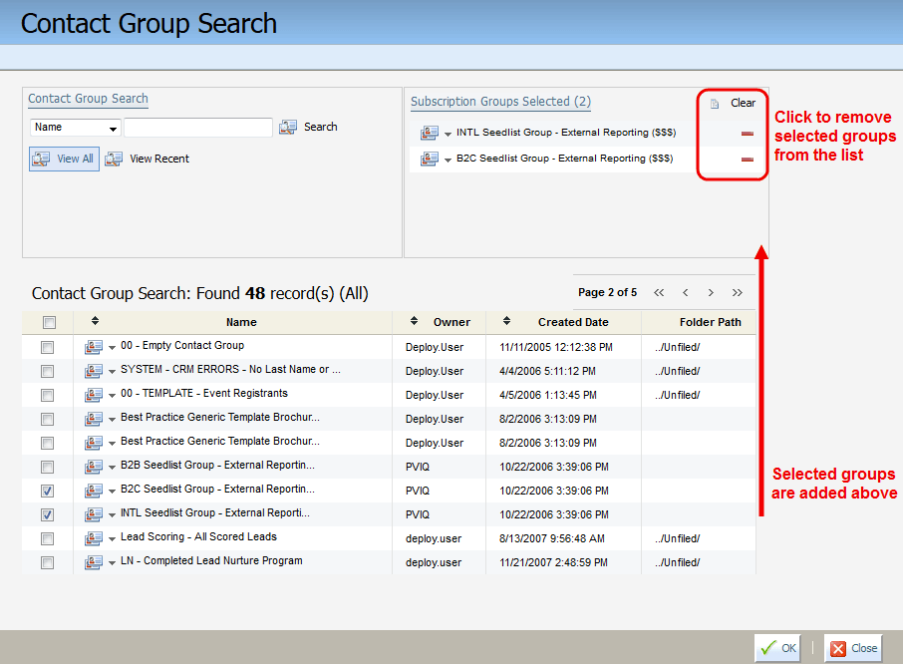The height and width of the screenshot is (664, 903).
Task: Check the checkbox for 00 - Empty Contact Group
Action: [46, 346]
